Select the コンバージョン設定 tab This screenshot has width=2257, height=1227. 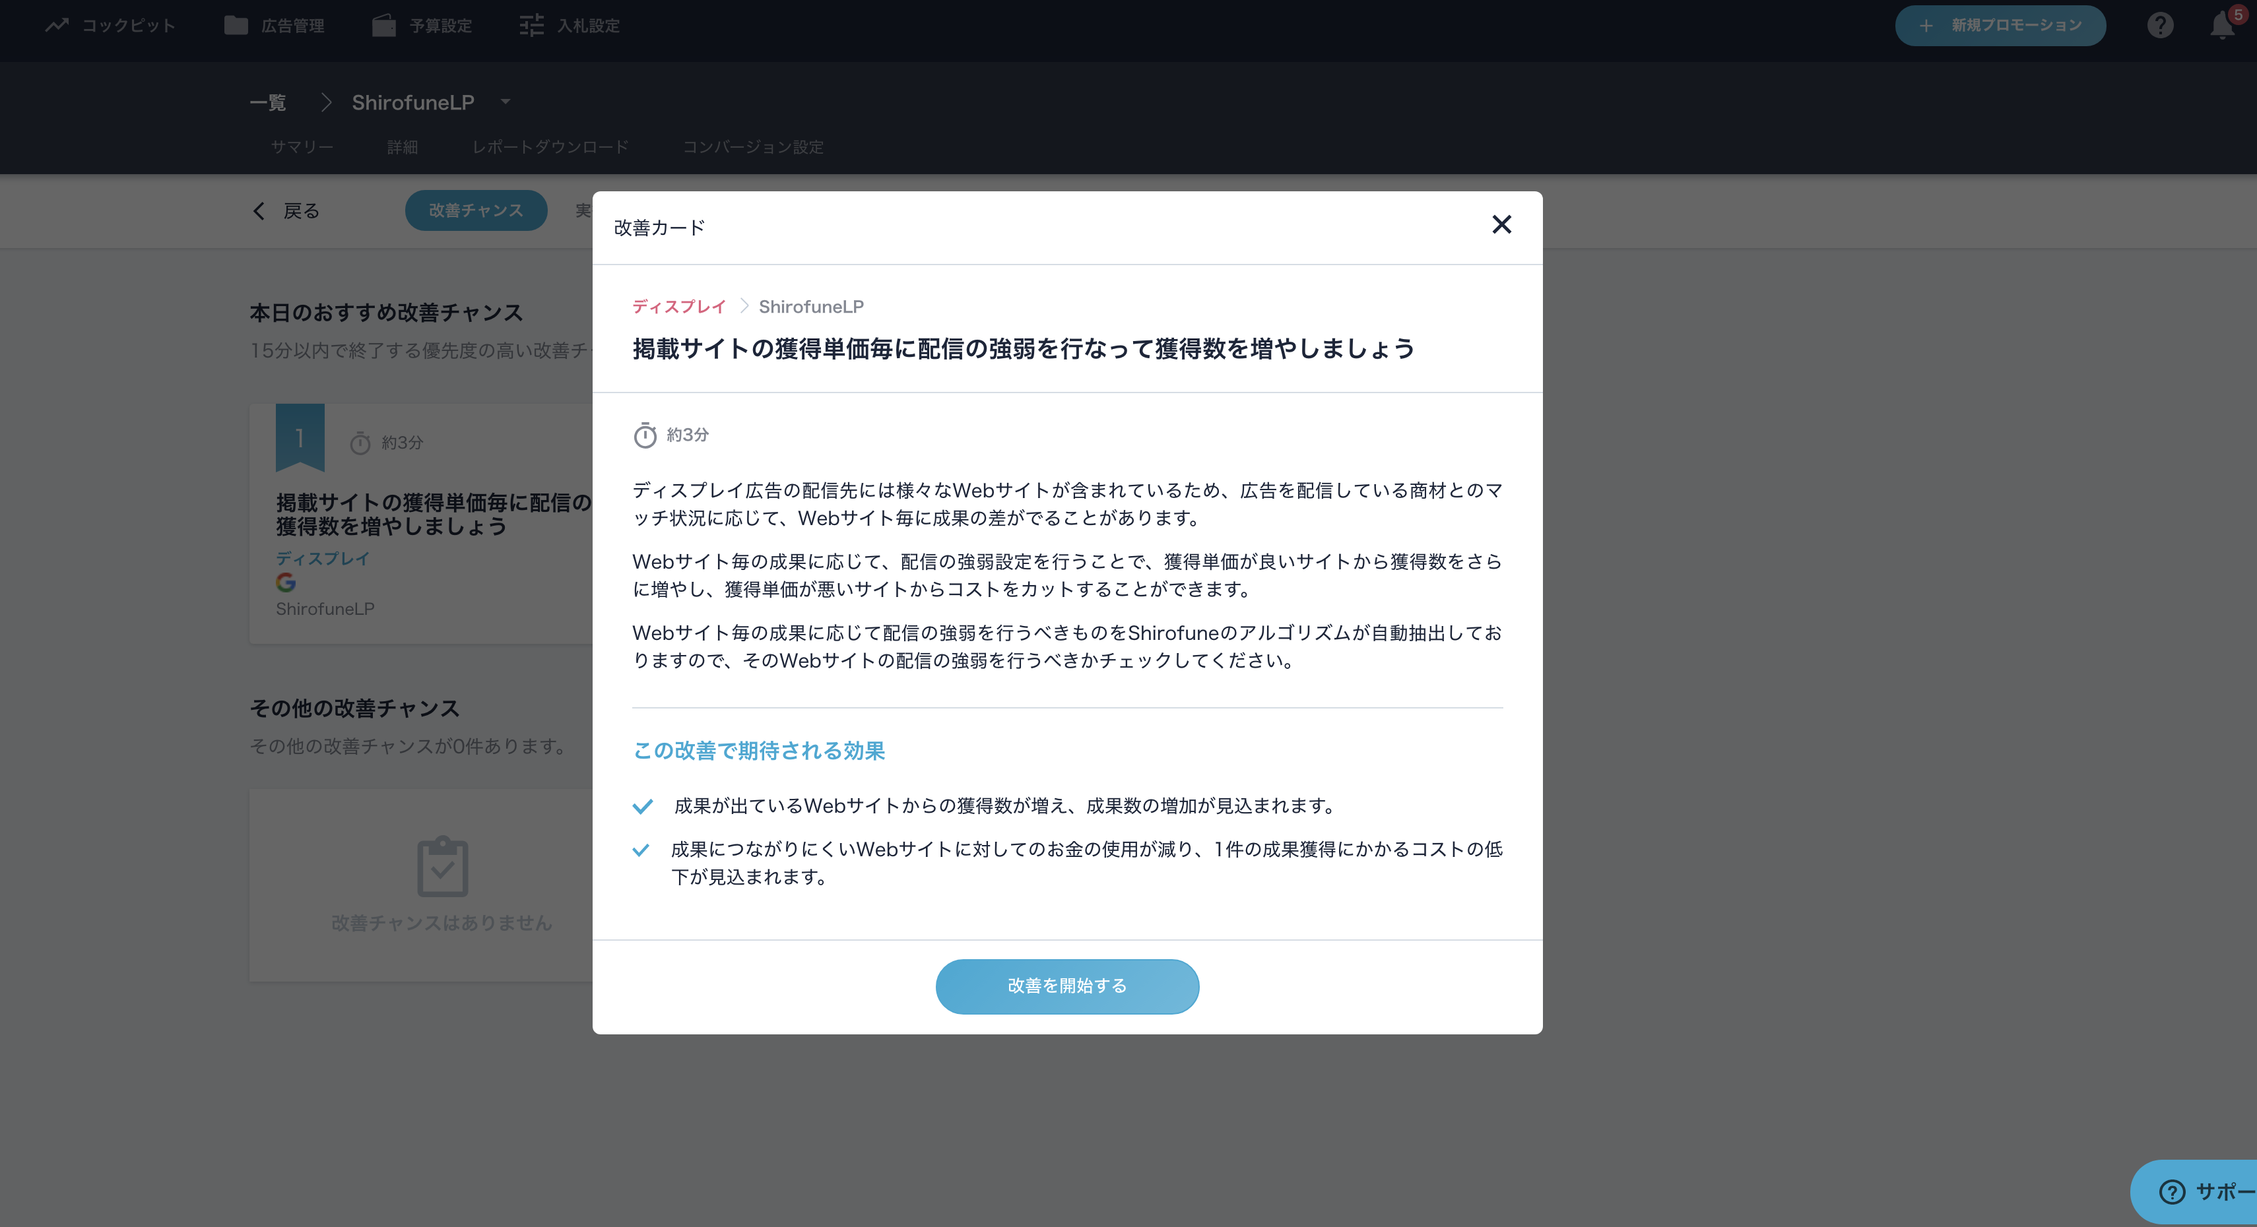752,147
